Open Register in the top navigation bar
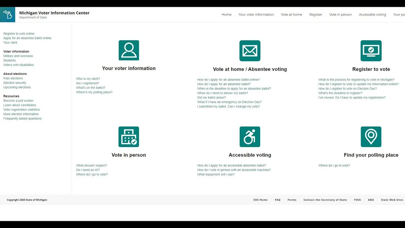 click(316, 15)
